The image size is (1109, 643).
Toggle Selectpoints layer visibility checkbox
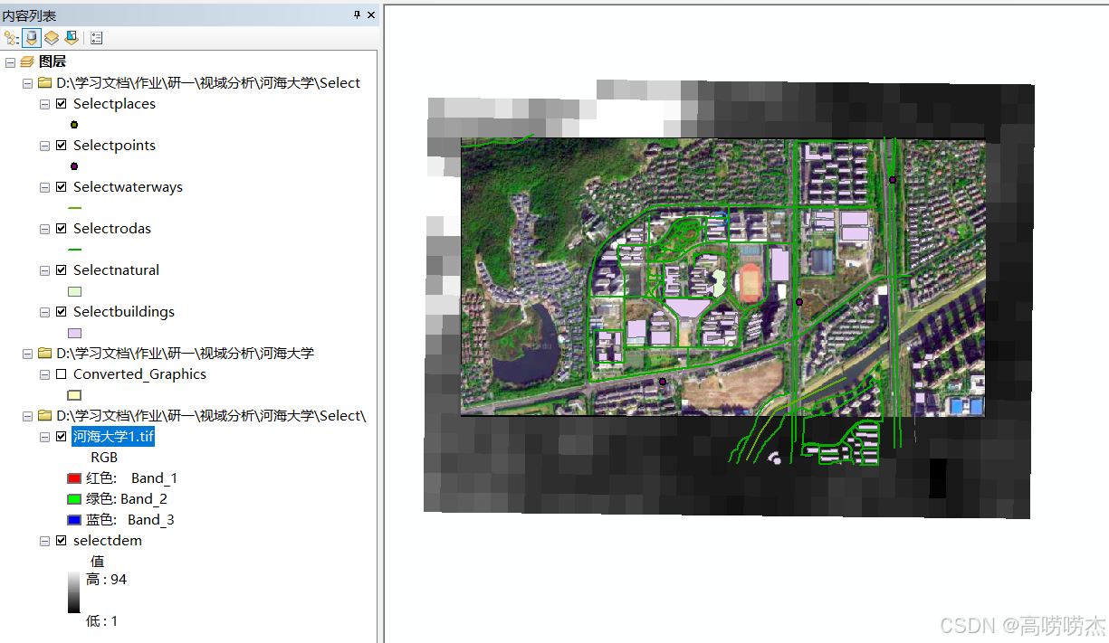coord(62,146)
